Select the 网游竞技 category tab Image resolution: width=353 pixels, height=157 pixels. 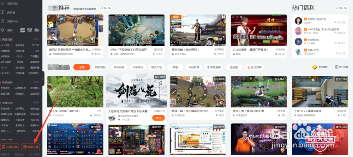coord(100,67)
